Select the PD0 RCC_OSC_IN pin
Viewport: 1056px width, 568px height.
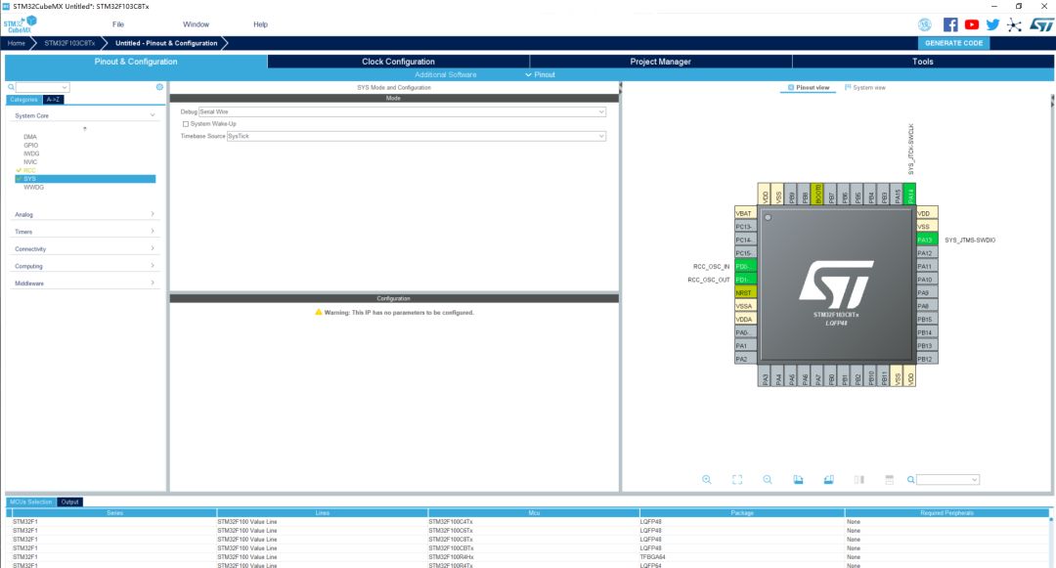pos(745,267)
